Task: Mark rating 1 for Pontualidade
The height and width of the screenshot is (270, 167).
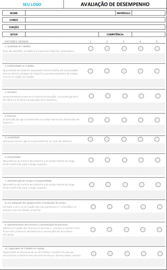Action: (x=91, y=160)
